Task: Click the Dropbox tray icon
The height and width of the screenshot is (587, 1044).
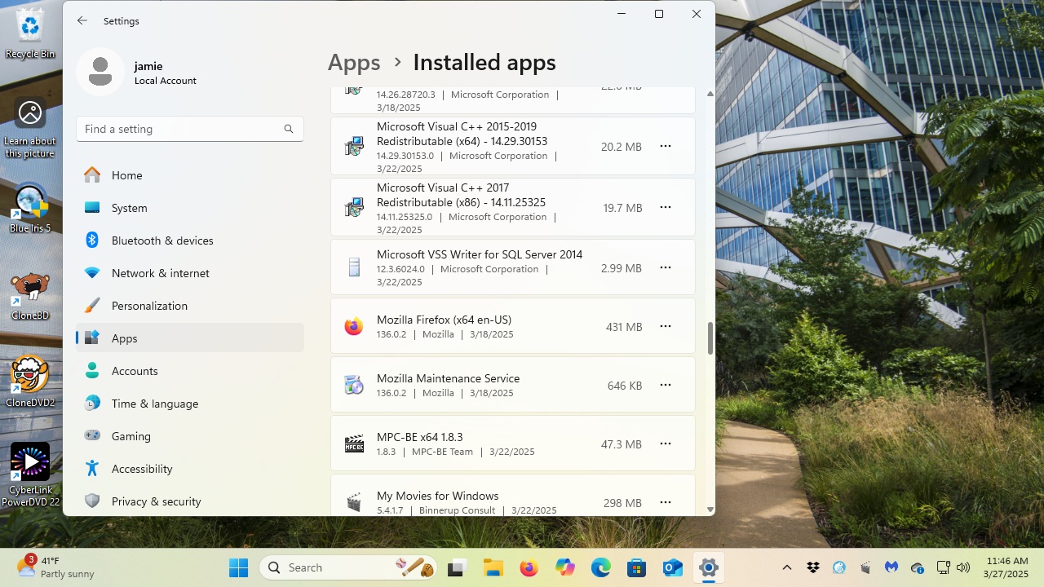Action: click(x=813, y=567)
